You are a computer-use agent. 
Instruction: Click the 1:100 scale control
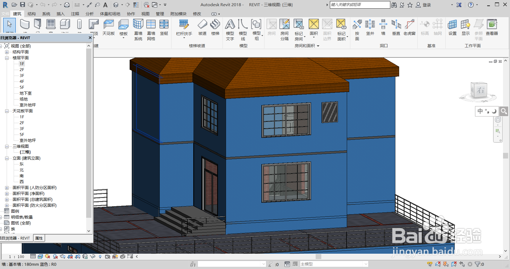[x=16, y=257]
